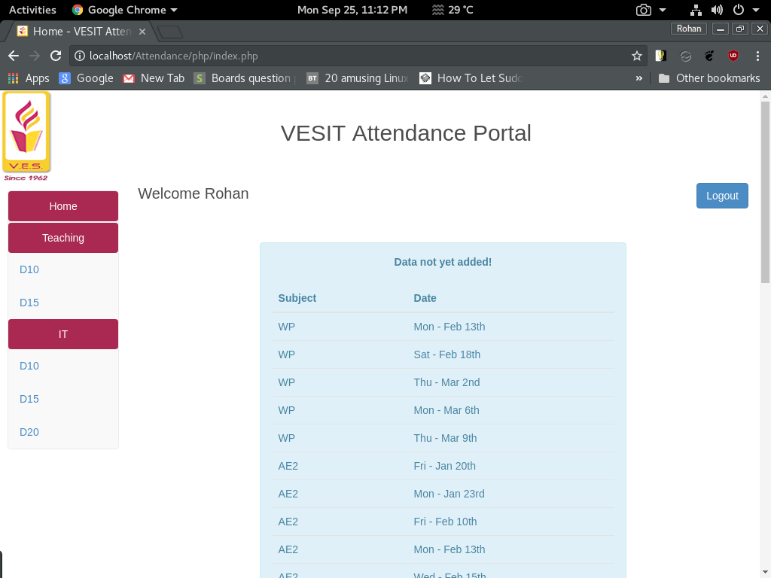
Task: Select the Thu - Mar 9th date cell
Action: (445, 438)
